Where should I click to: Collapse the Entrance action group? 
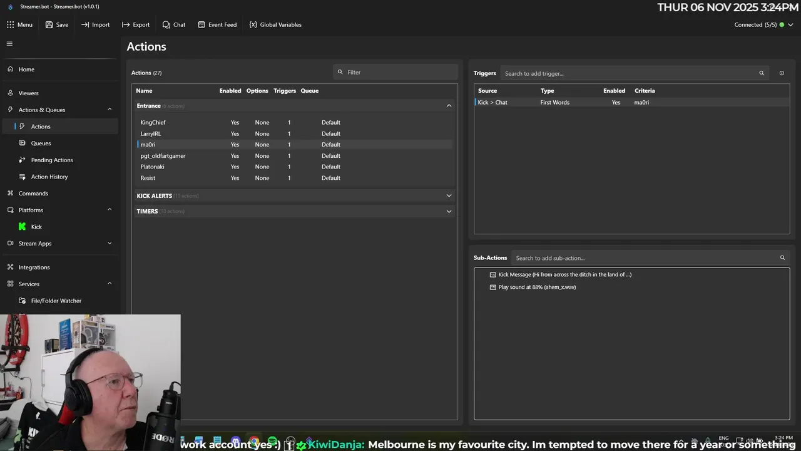tap(449, 106)
